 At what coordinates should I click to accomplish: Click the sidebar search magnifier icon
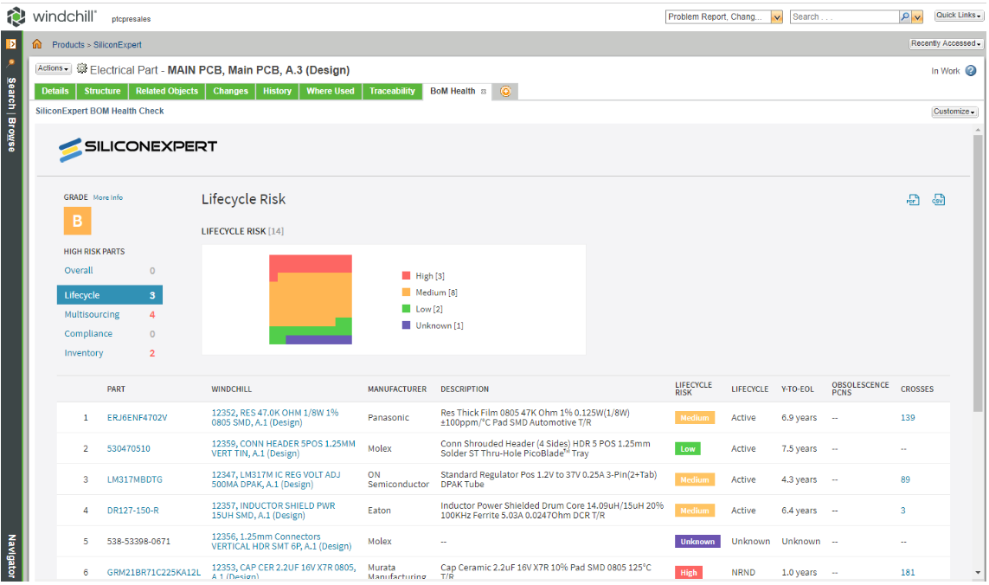(10, 62)
